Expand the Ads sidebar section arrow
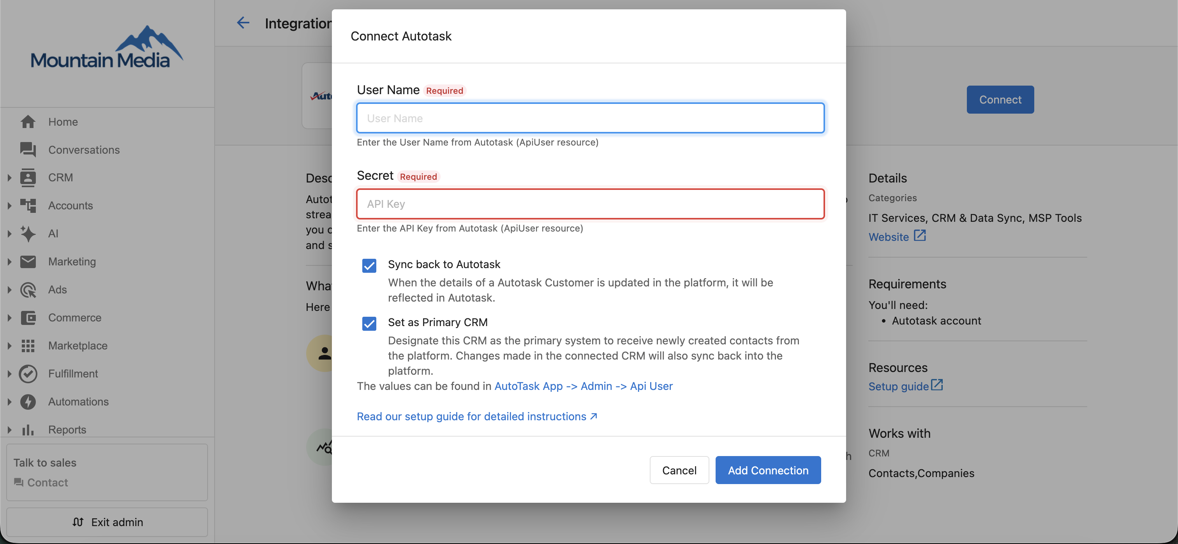This screenshot has height=544, width=1178. click(x=9, y=290)
